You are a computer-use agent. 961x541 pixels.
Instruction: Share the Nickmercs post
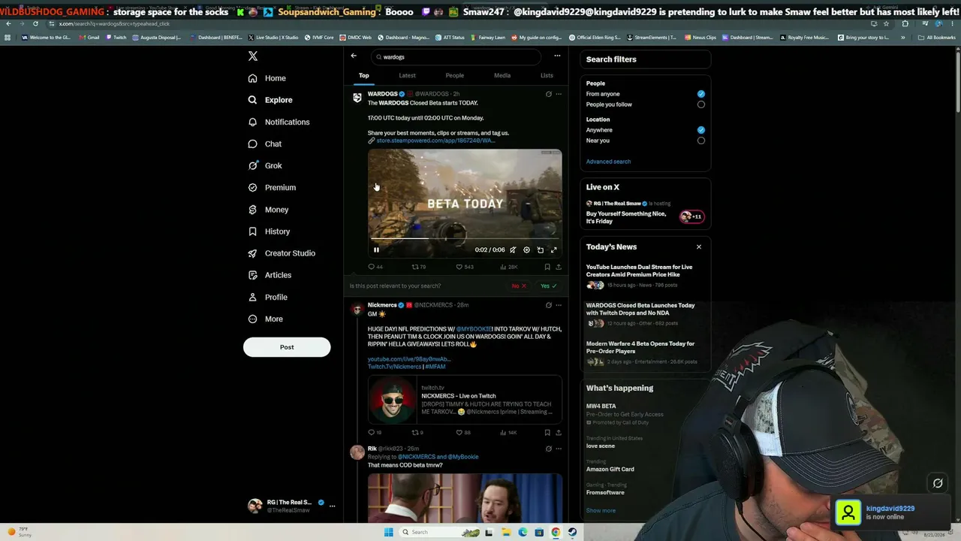[x=559, y=433]
